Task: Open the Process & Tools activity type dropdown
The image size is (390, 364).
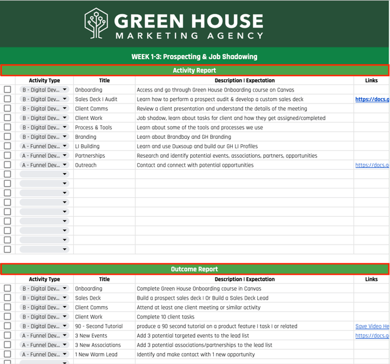Action: pos(64,128)
